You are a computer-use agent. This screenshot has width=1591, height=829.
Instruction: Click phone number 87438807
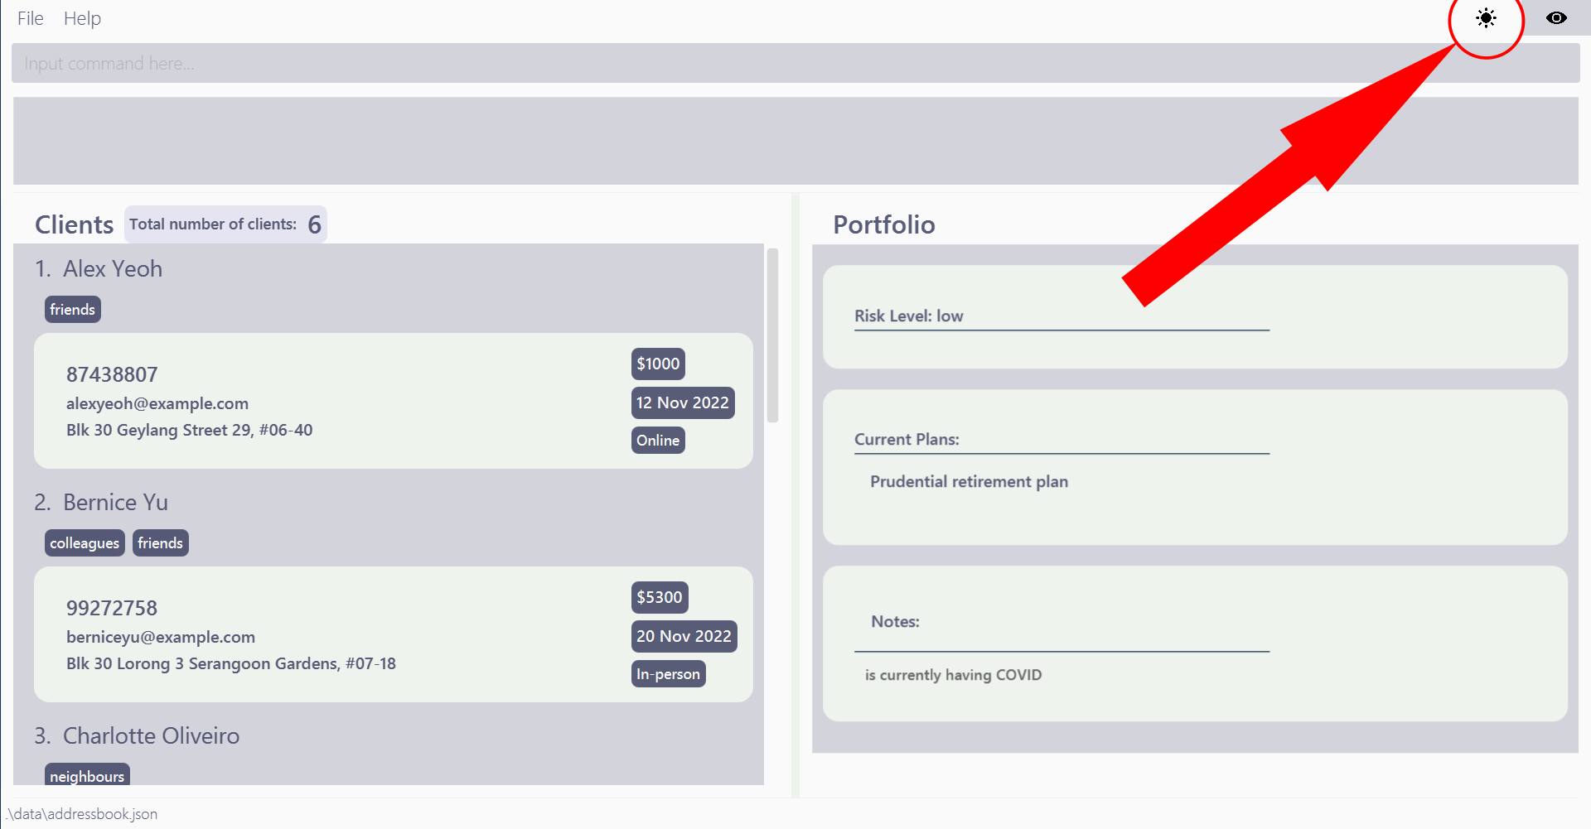(x=112, y=374)
